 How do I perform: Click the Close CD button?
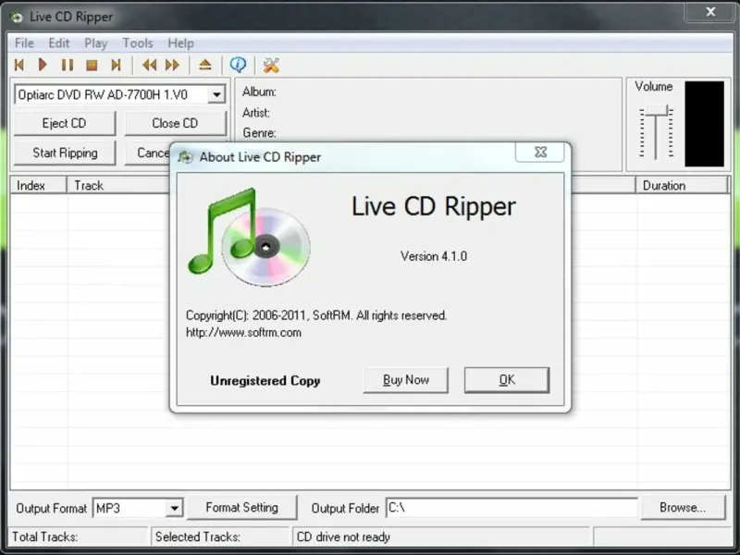tap(175, 123)
